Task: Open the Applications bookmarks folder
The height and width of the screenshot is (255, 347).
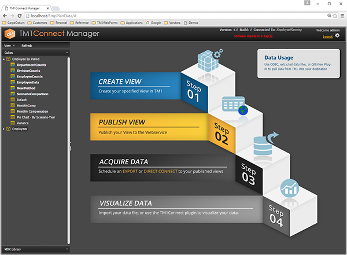Action: click(132, 23)
